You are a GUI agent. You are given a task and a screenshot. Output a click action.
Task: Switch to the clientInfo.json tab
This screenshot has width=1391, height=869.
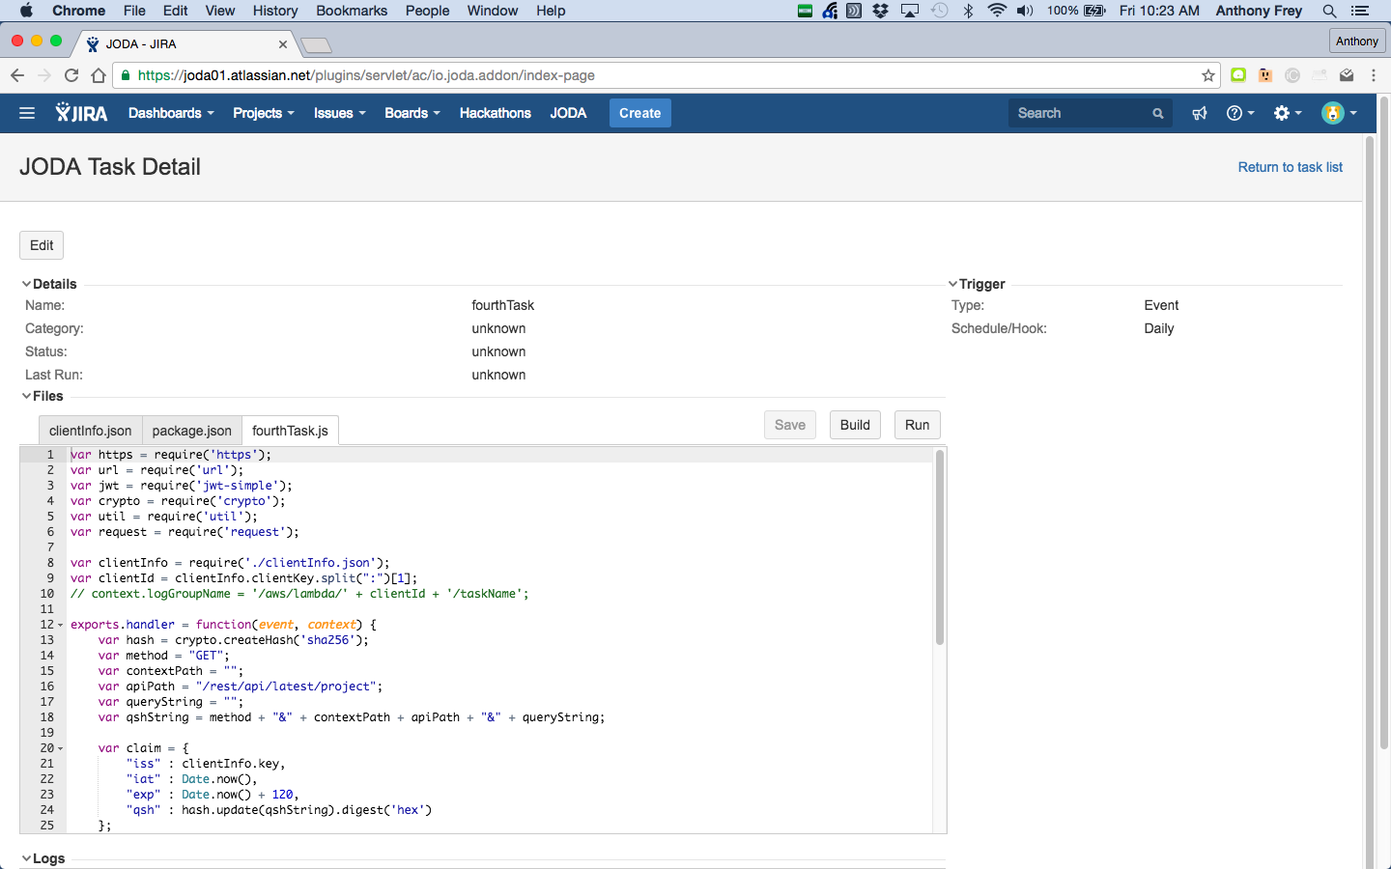pyautogui.click(x=90, y=431)
